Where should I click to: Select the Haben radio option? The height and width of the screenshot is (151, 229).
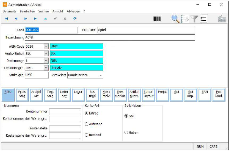point(126,133)
